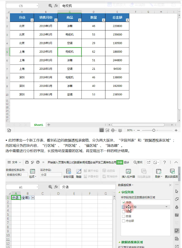Open dropdown arrow on 销售月份 field row
This screenshot has width=182, height=248.
point(167,207)
